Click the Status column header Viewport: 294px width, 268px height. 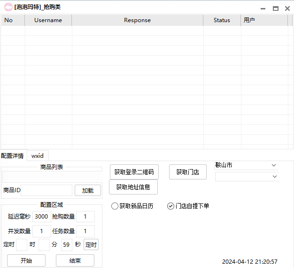(x=222, y=20)
